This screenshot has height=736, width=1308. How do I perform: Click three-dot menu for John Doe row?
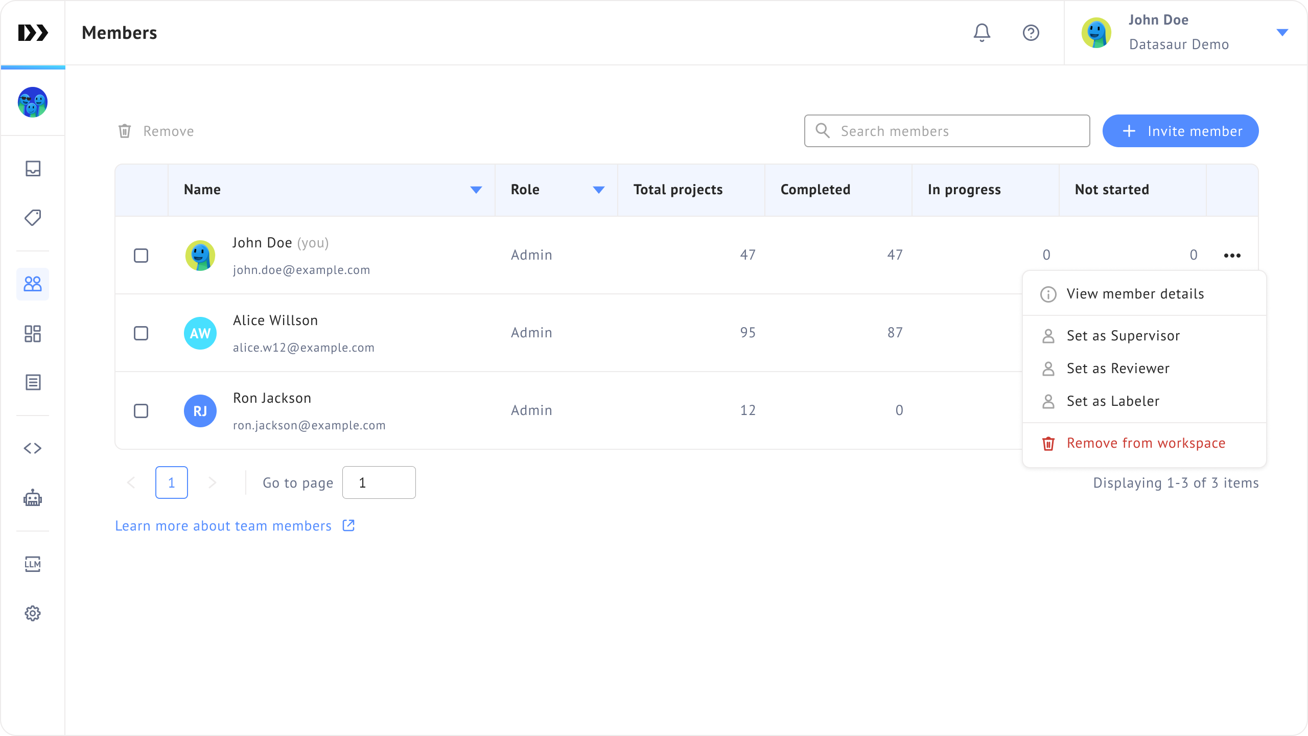click(1232, 256)
